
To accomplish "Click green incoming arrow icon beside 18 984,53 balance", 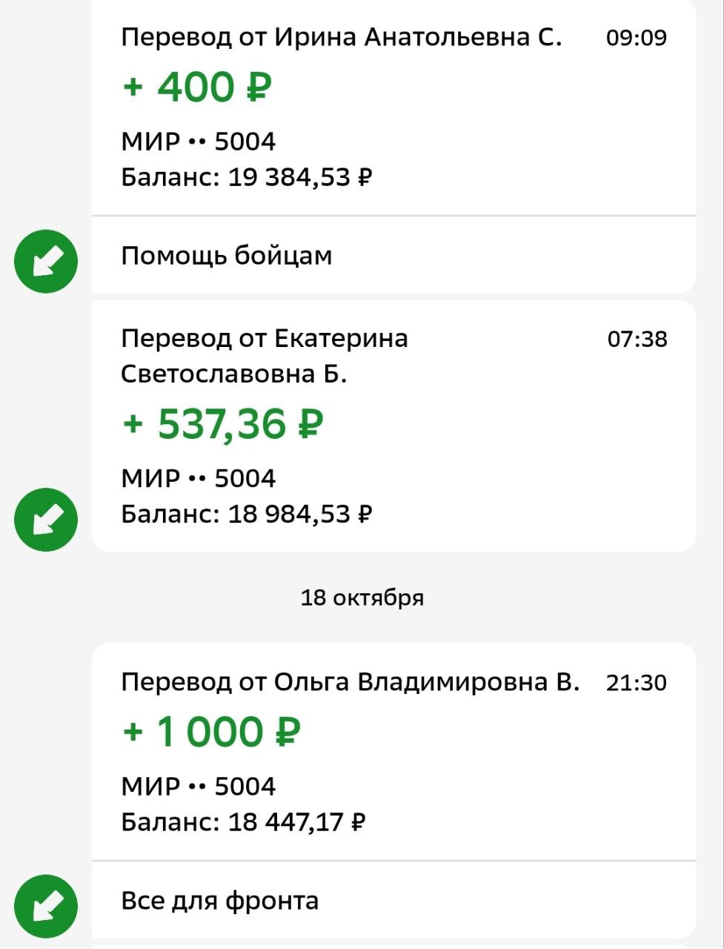I will 46,520.
